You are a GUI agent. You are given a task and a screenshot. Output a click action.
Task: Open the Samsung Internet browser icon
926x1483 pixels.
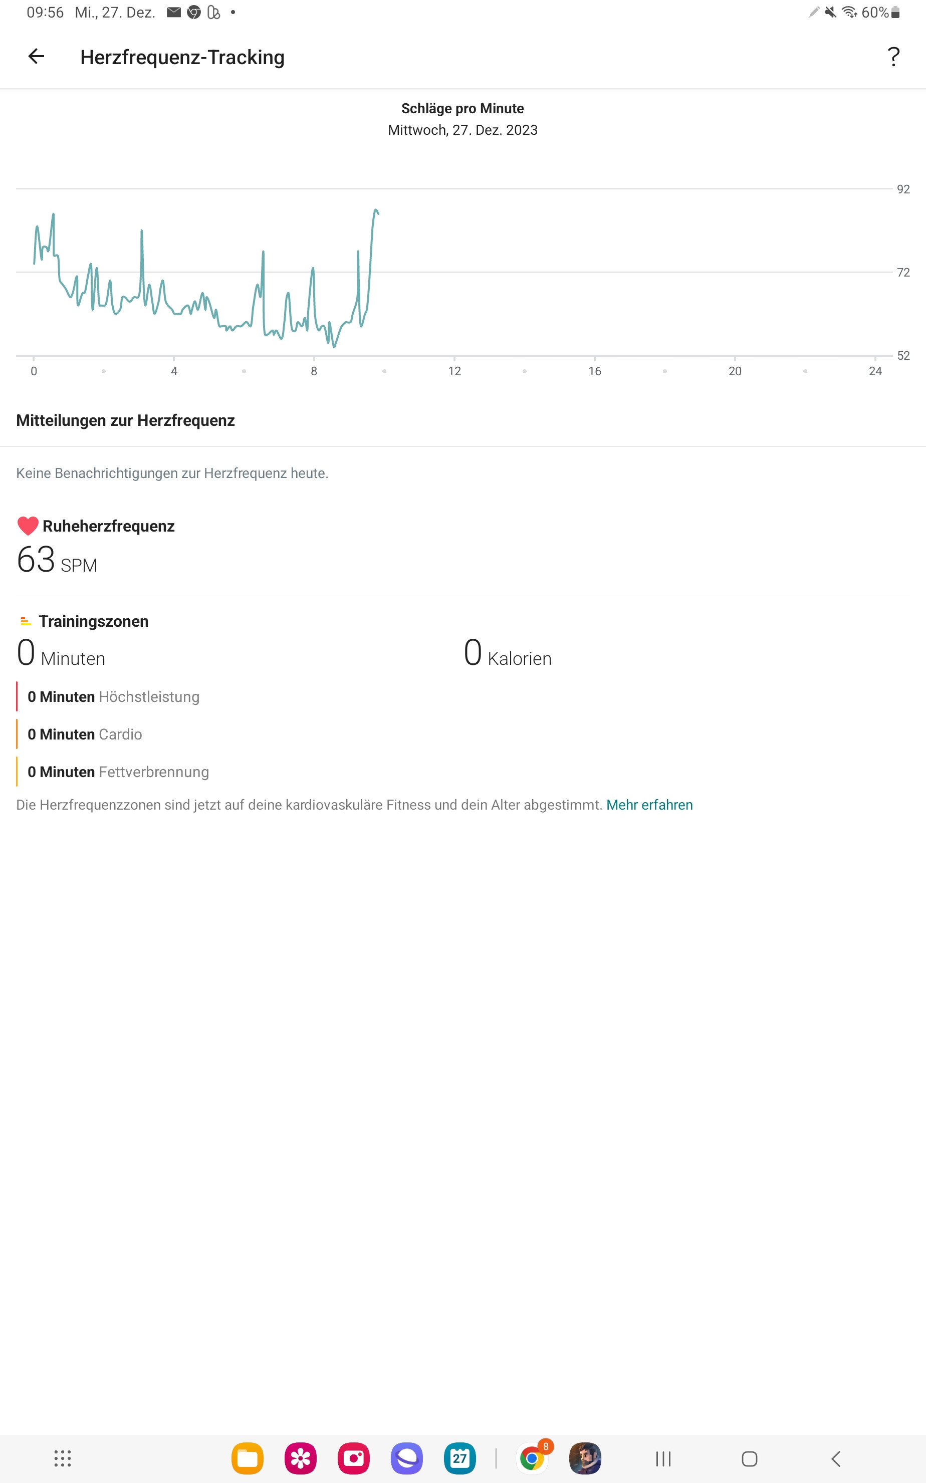(x=407, y=1458)
